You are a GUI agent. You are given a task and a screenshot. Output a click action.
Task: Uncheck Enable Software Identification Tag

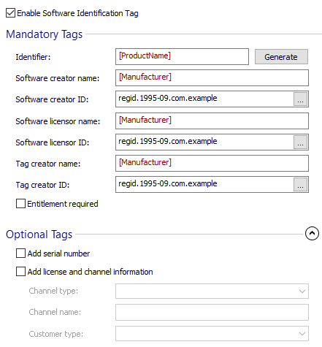[10, 13]
